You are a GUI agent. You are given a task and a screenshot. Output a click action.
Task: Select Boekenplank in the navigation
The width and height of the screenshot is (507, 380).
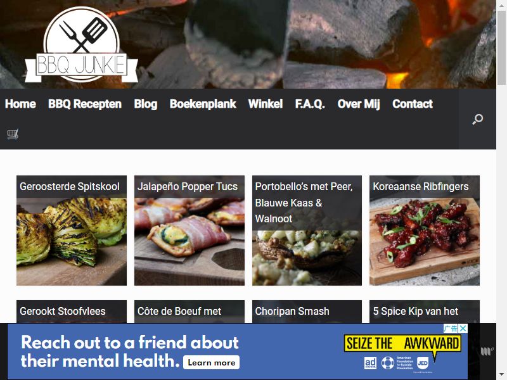pos(203,104)
